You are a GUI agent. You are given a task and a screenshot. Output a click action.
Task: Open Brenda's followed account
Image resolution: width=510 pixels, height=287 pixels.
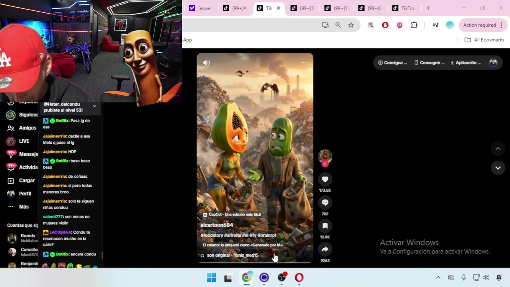23,238
